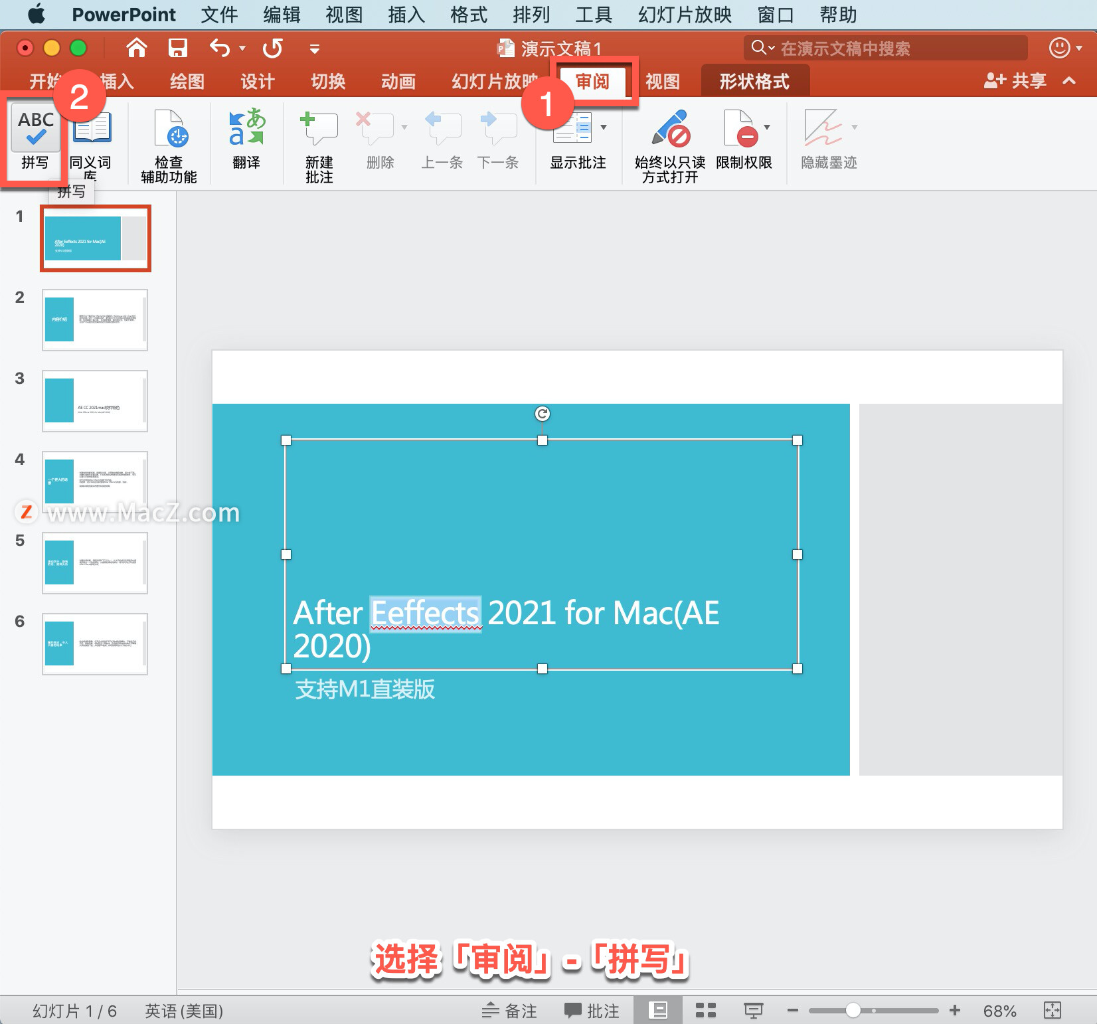Expand Hide Ink dropdown arrow
Screen dimensions: 1097x1024
click(x=854, y=126)
